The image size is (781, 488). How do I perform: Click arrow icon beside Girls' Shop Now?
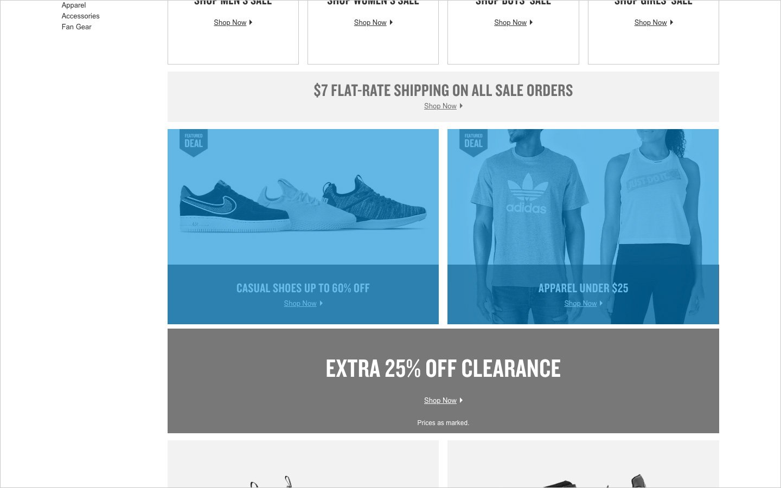click(x=671, y=23)
